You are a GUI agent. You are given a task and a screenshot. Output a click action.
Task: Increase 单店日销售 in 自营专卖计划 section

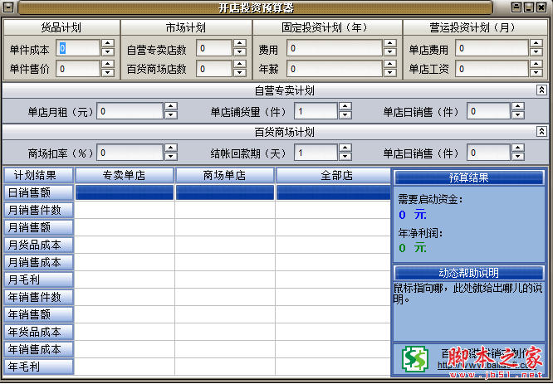[x=518, y=106]
